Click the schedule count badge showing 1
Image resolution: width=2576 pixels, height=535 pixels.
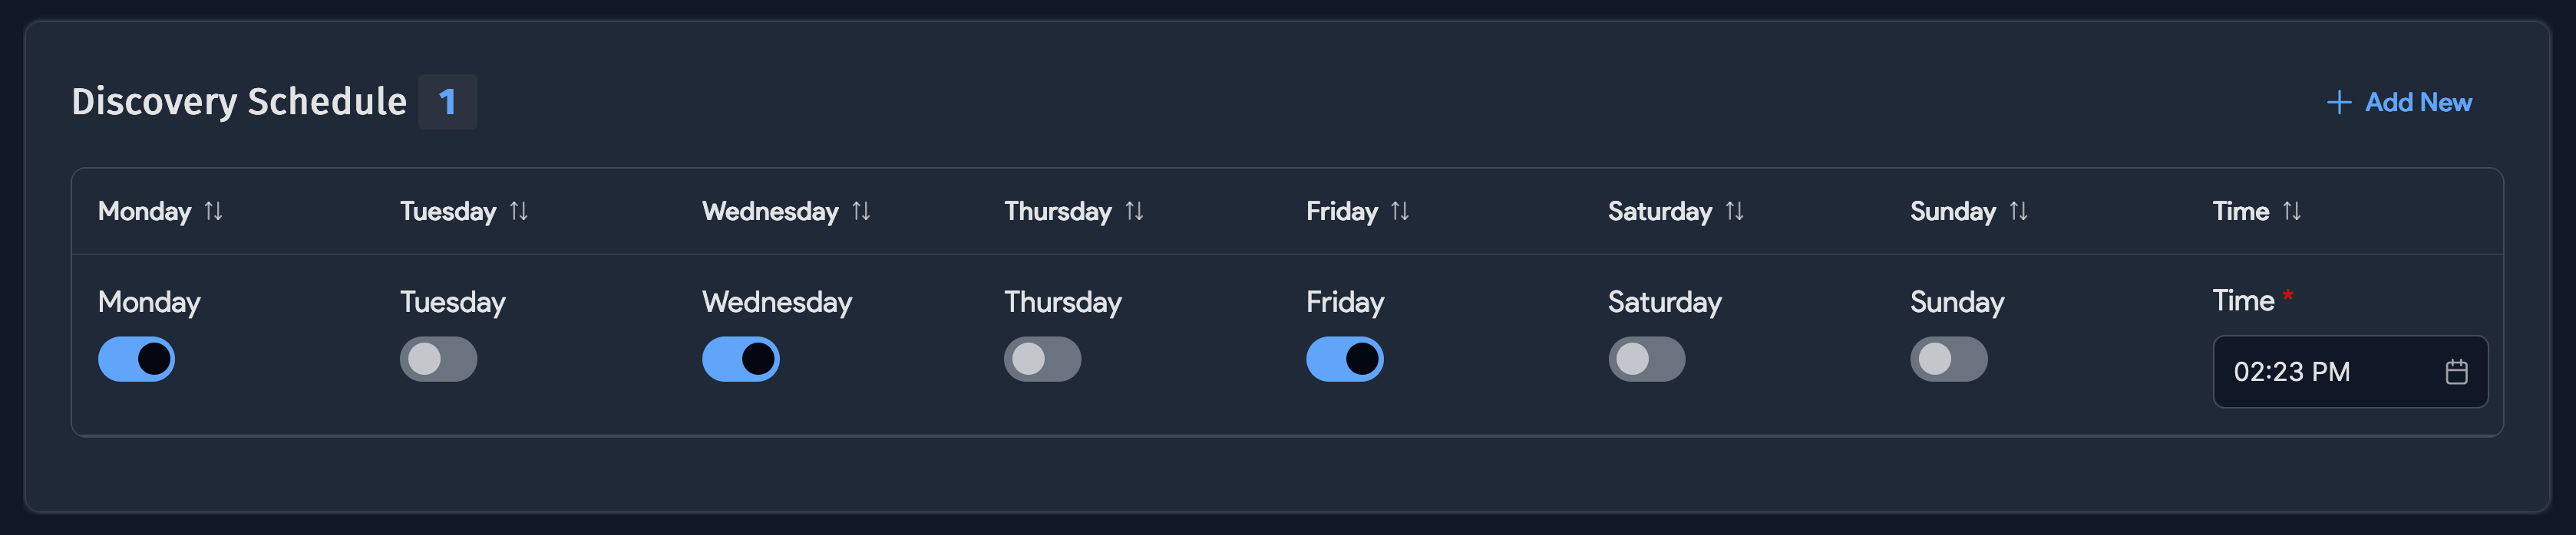[449, 101]
